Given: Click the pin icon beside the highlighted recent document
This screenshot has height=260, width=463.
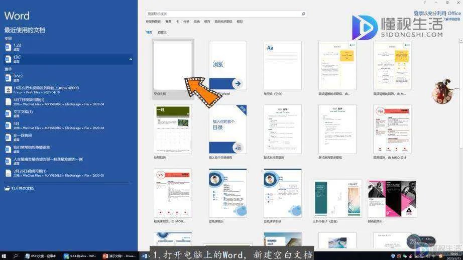Looking at the screenshot, I should pyautogui.click(x=131, y=59).
